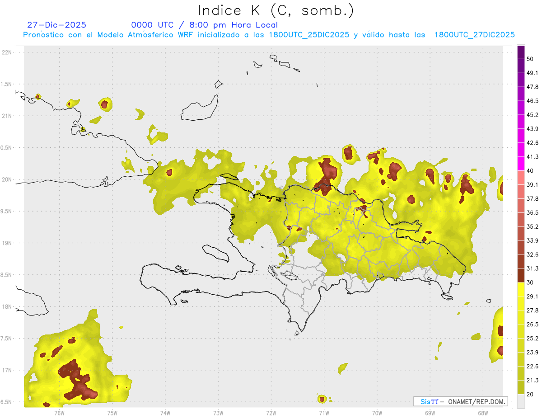Viewport: 542px width, 419px height.
Task: Click the legend value '49.1'
Action: pos(532,73)
